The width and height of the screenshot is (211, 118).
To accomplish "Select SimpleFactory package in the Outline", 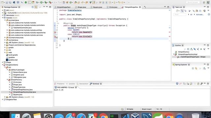I will tap(184, 52).
